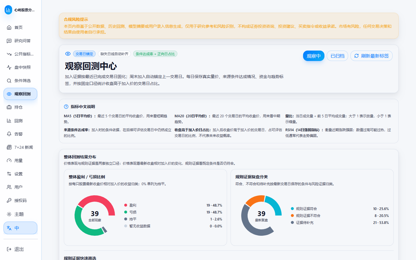The image size is (416, 260).
Task: Click the help icon beside 指标中文说明
Action: [66, 107]
